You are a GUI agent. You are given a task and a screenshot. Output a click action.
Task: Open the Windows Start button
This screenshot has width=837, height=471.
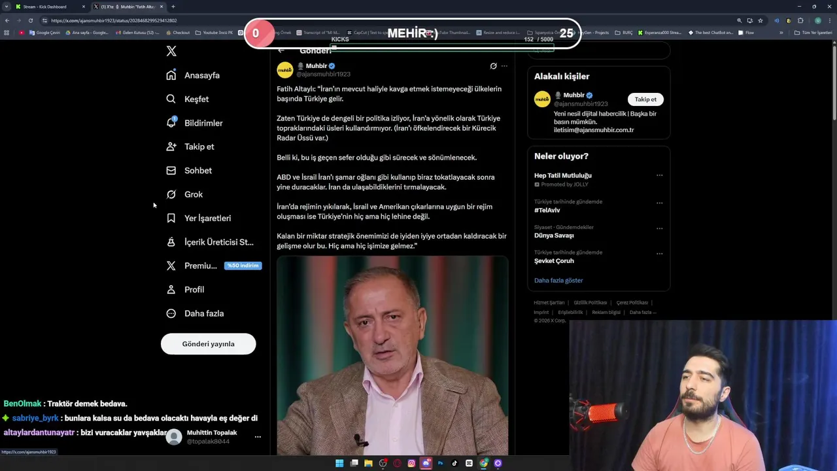(339, 463)
